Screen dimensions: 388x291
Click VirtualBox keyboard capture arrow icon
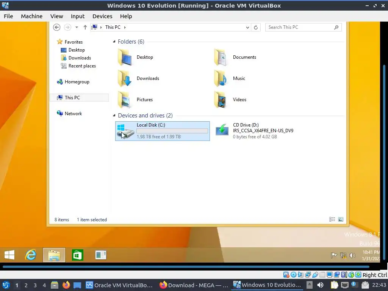(x=358, y=275)
